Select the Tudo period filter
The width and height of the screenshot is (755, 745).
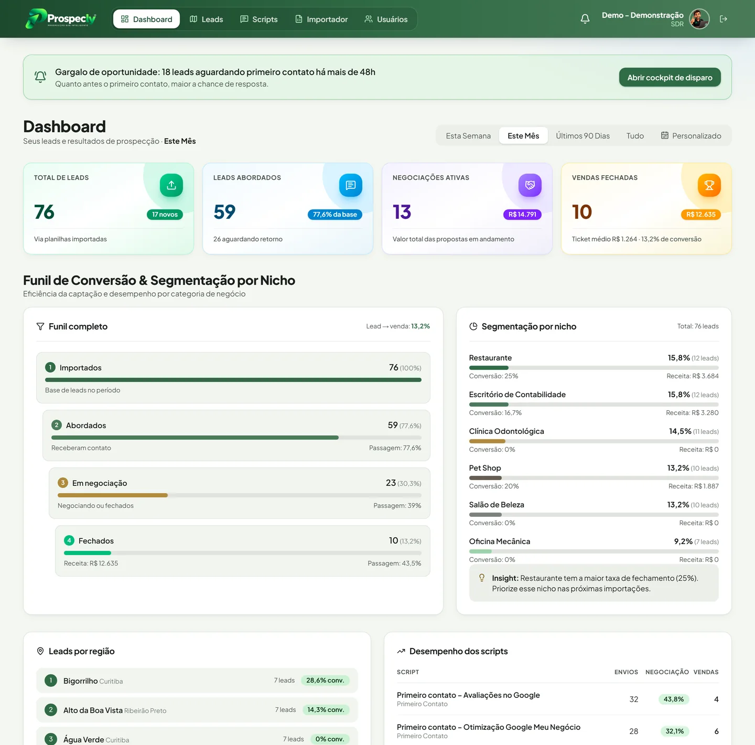(635, 136)
